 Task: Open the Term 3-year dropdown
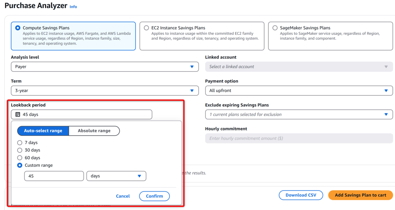[105, 91]
